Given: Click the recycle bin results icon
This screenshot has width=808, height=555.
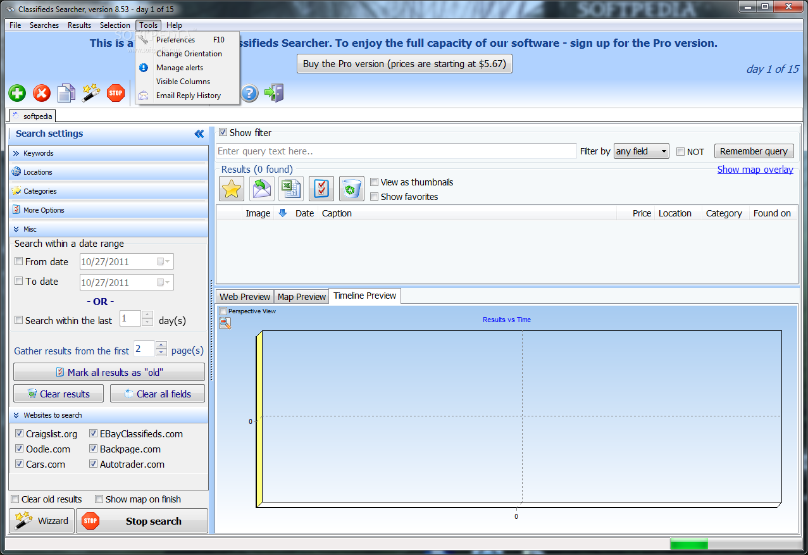Looking at the screenshot, I should [352, 189].
